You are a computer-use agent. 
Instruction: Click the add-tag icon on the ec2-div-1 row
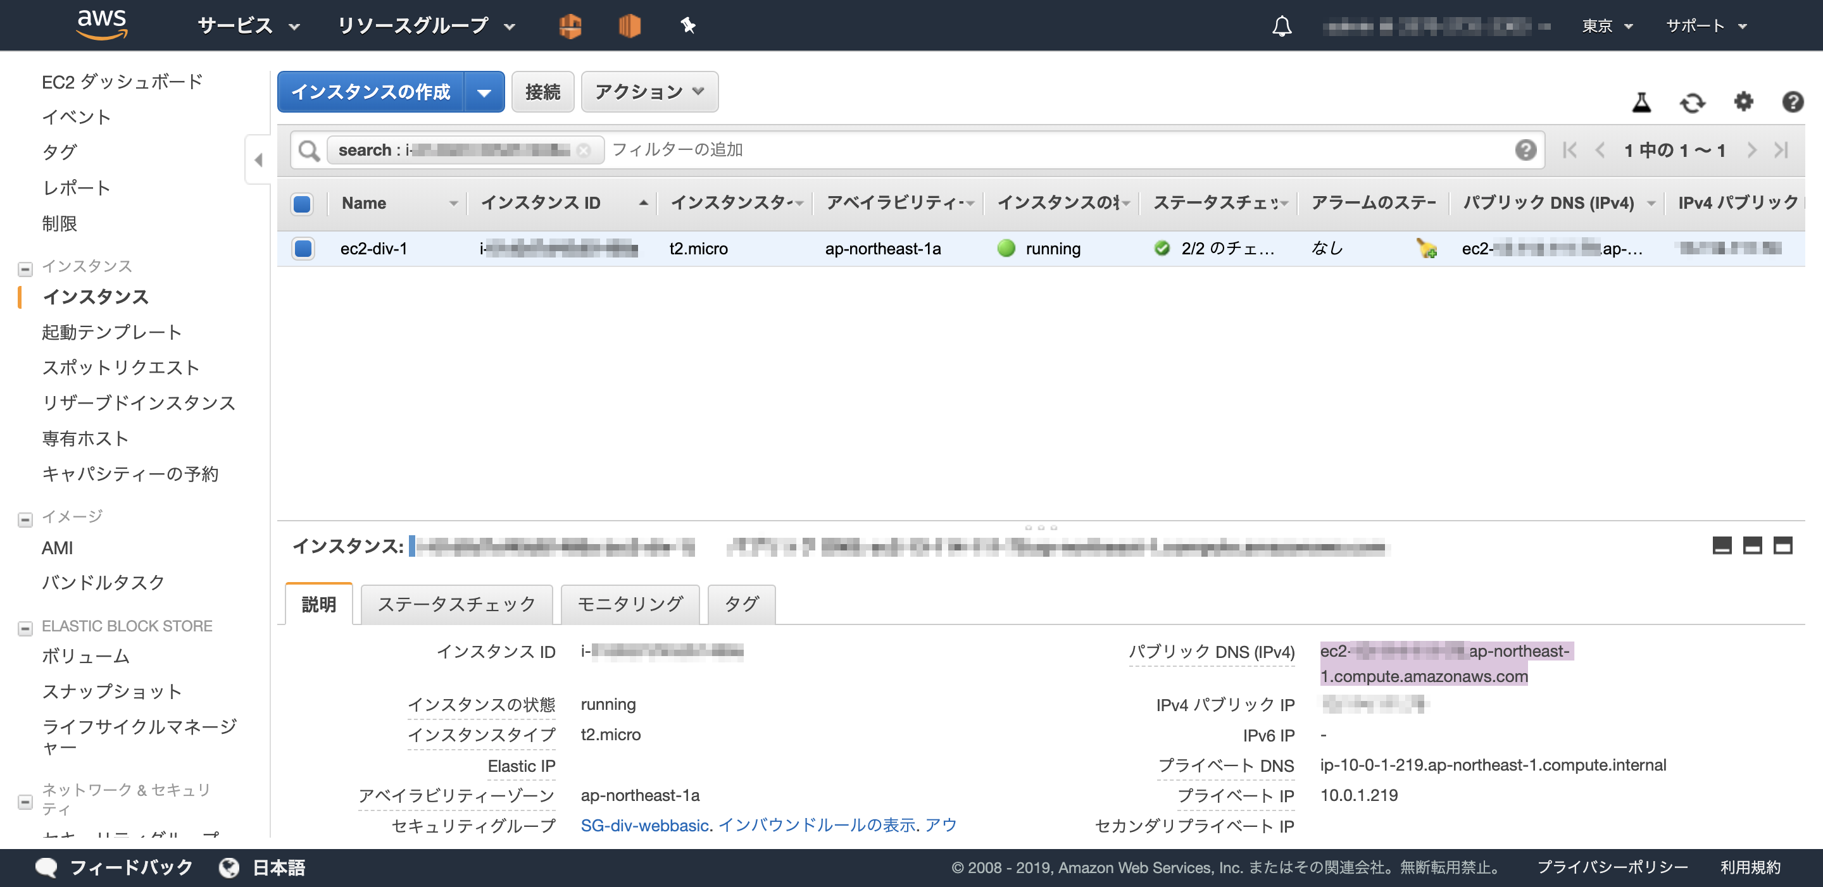click(1428, 249)
